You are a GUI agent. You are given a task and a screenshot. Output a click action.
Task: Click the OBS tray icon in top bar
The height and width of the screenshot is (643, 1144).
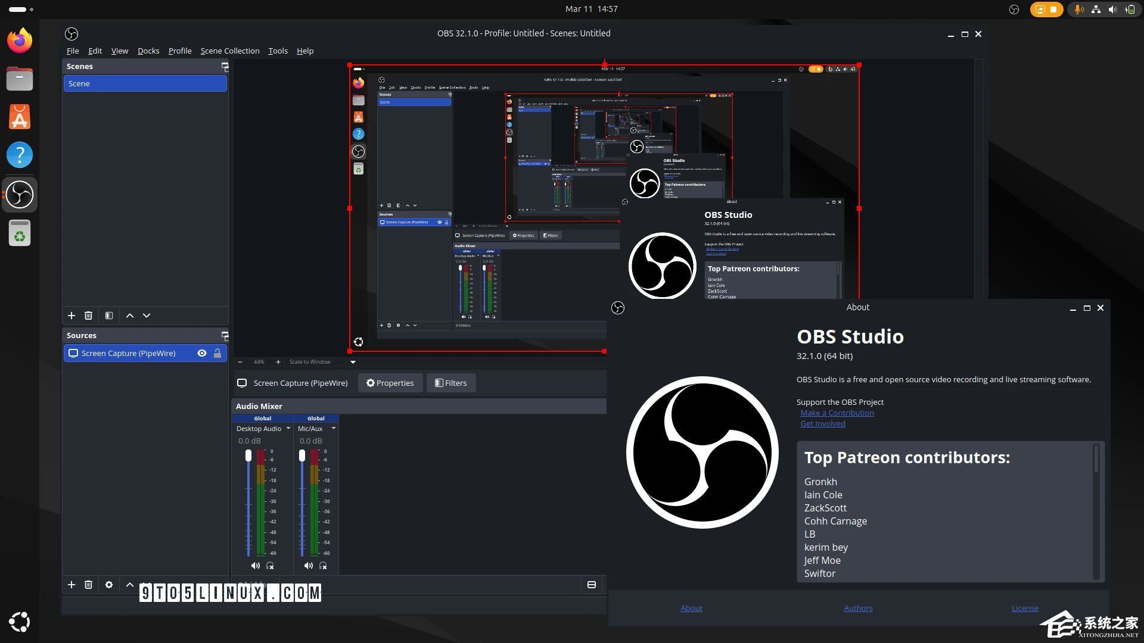(1014, 10)
